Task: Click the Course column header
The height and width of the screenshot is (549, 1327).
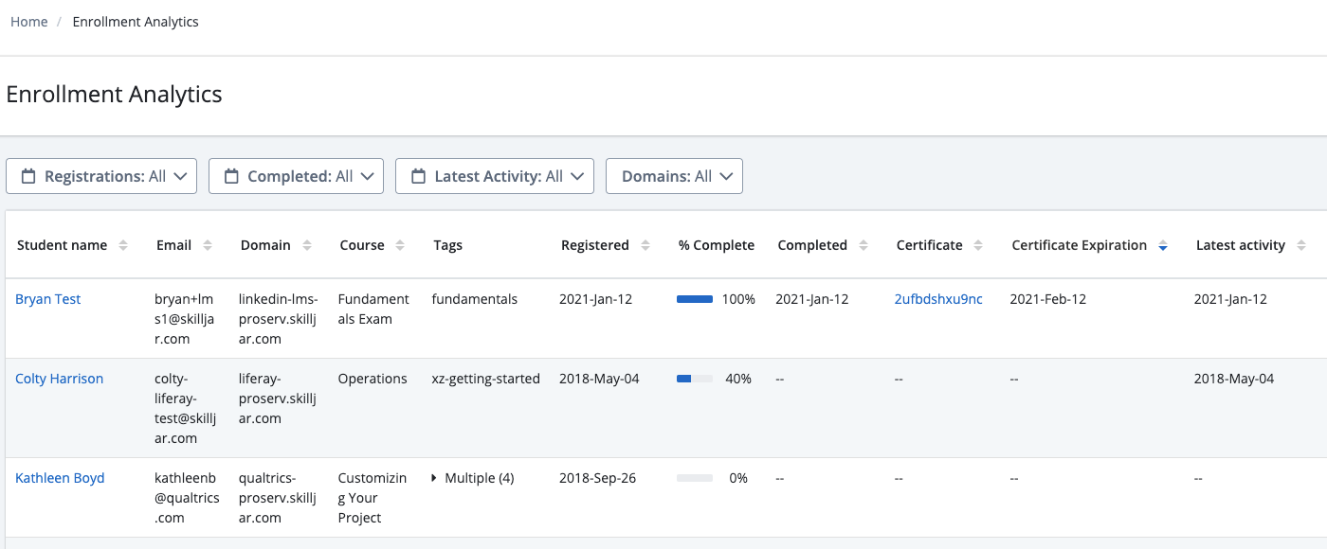Action: tap(362, 245)
